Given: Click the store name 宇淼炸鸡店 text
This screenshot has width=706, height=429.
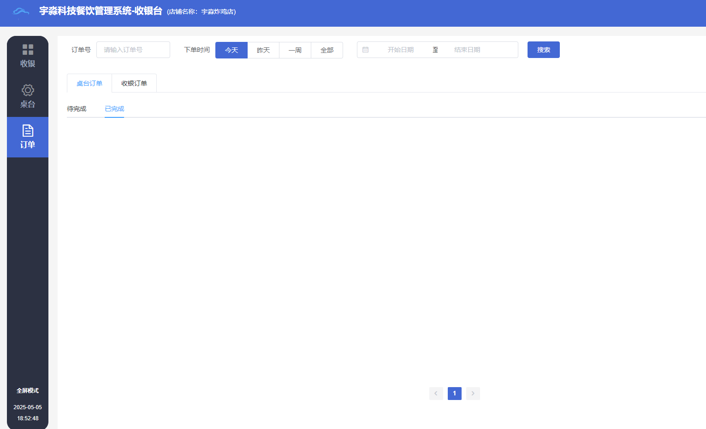Looking at the screenshot, I should point(217,12).
